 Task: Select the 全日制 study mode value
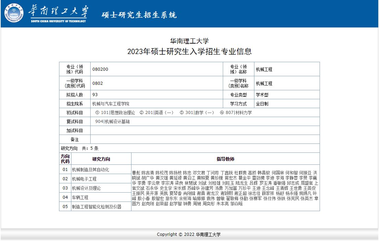click(x=262, y=104)
